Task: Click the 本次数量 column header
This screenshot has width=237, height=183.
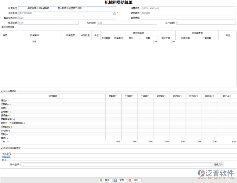Action: click(x=107, y=38)
